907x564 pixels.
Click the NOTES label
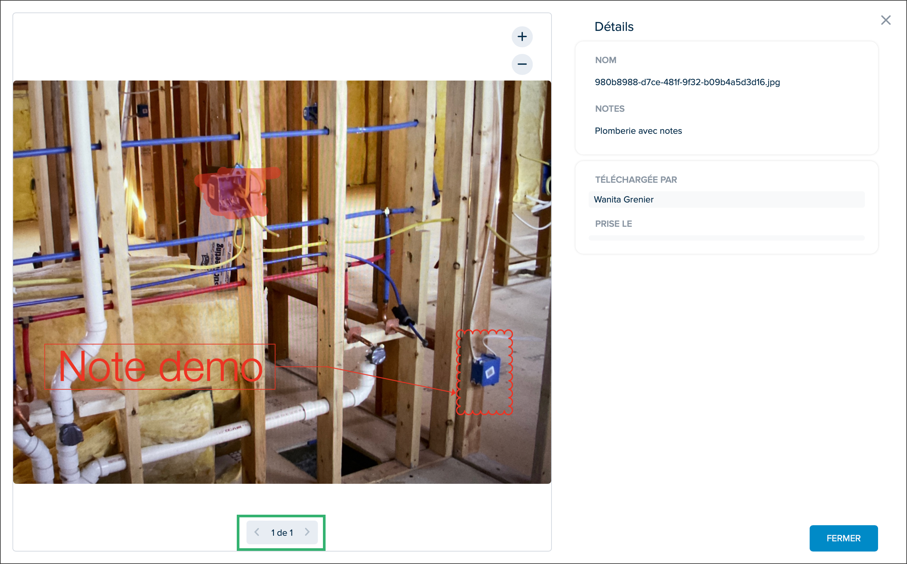tap(609, 109)
